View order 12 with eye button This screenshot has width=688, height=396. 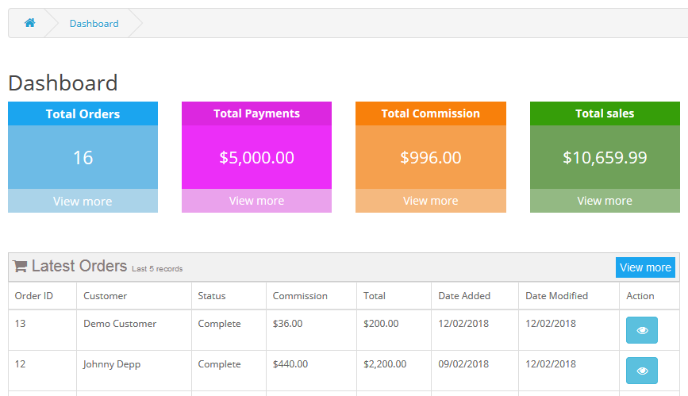click(641, 371)
